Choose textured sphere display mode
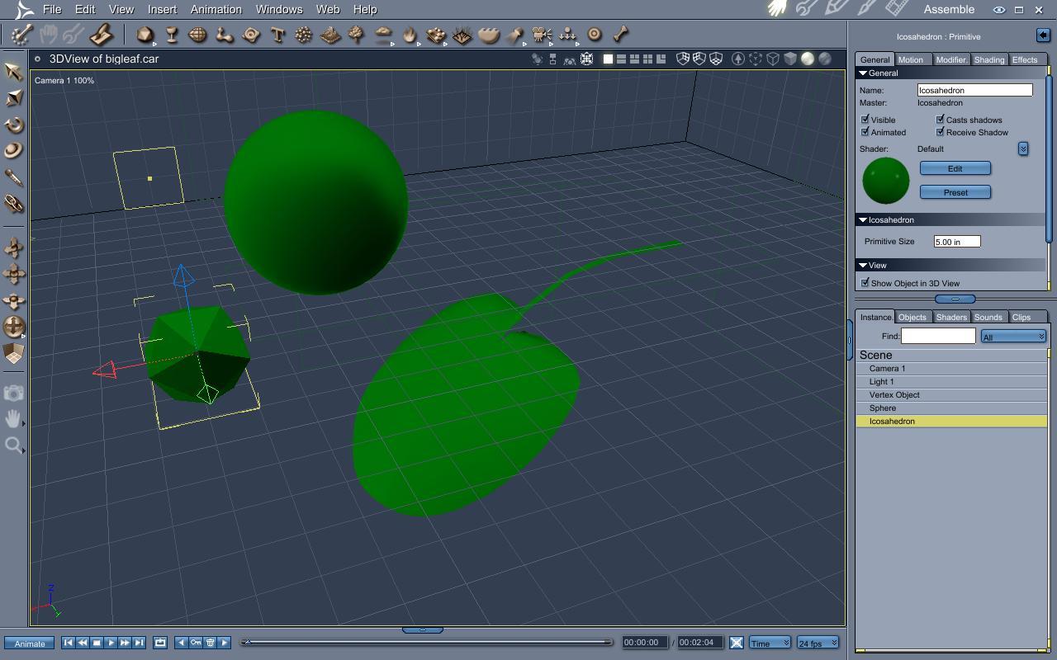Viewport: 1057px width, 660px height. click(824, 59)
